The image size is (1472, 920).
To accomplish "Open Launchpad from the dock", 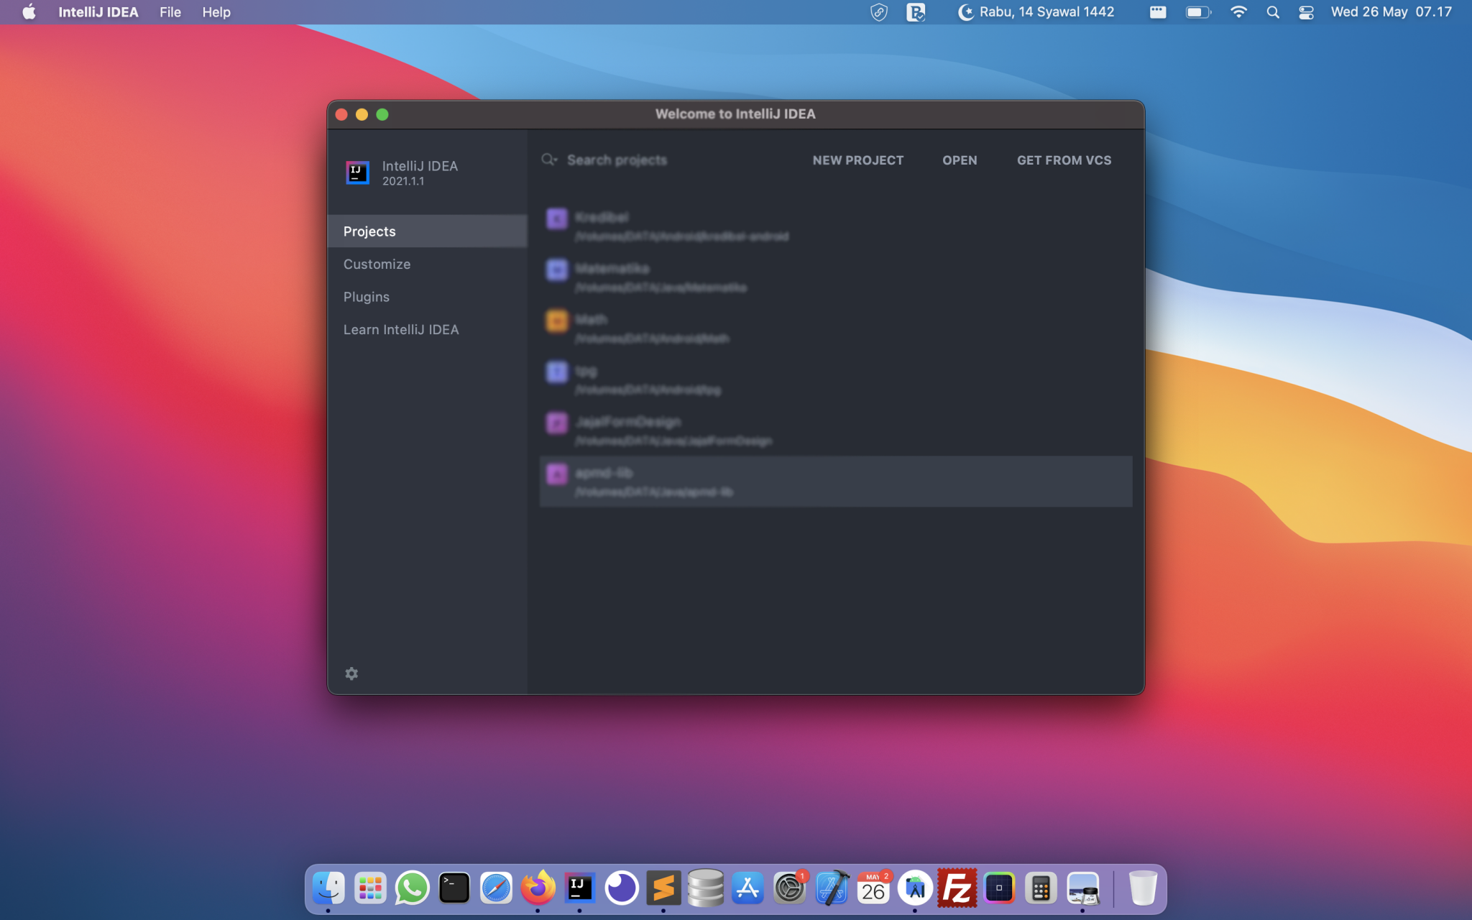I will [x=370, y=888].
